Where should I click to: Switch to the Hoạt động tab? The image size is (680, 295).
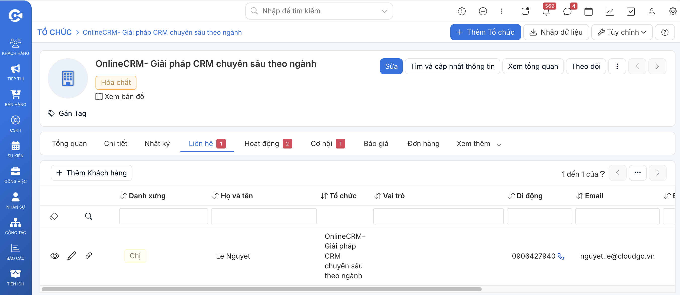point(268,143)
